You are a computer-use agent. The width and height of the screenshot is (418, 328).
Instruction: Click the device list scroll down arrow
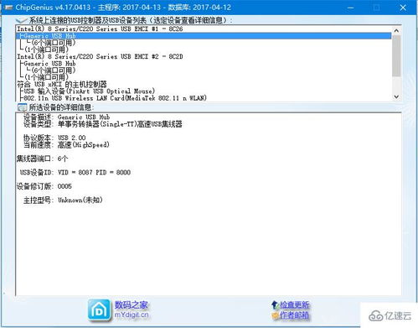[396, 96]
